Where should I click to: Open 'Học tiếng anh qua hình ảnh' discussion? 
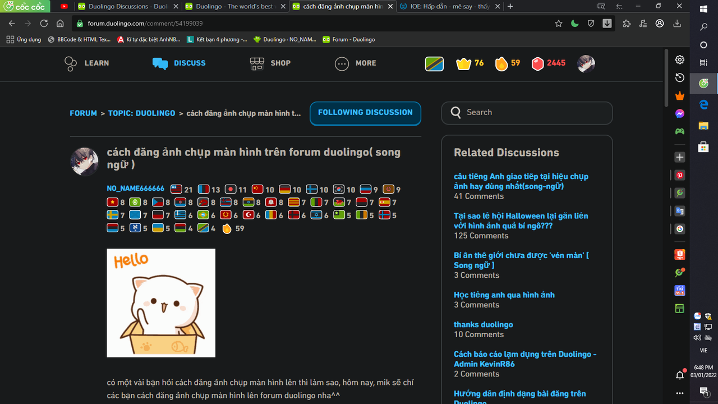pos(504,295)
